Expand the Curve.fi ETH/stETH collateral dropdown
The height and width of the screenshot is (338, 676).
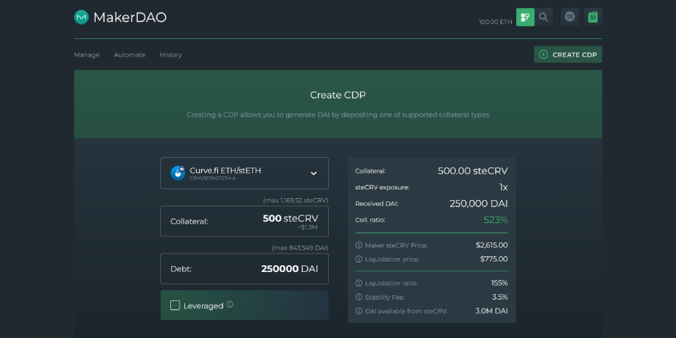[x=244, y=173]
